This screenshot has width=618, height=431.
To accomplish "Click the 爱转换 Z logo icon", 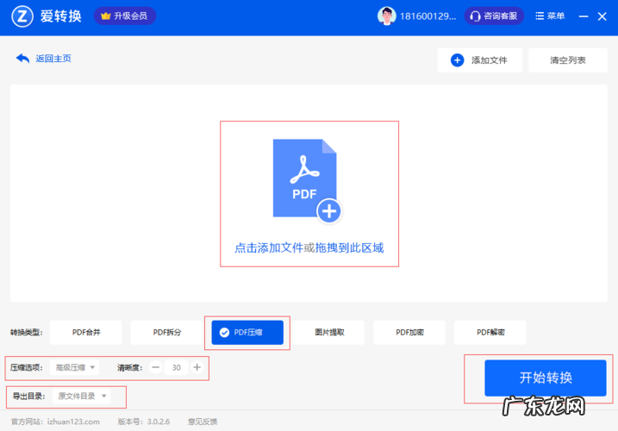I will tap(22, 16).
